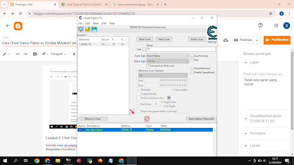294x165 pixels.
Task: Open the memory region All dropdown
Action: [x=163, y=75]
